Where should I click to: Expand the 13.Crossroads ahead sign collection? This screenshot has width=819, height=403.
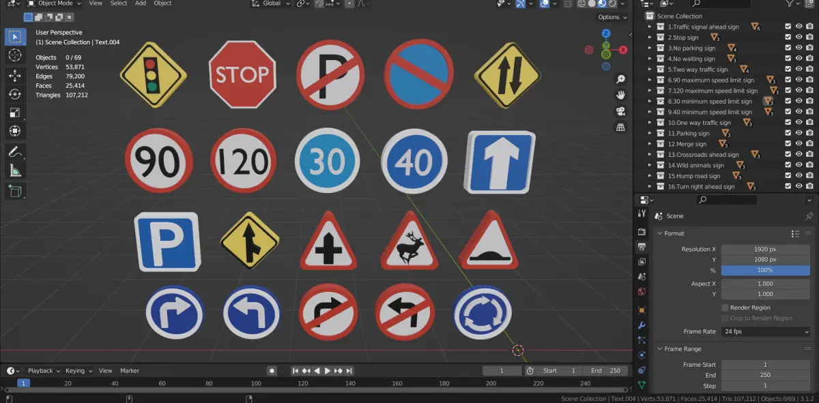coord(650,155)
